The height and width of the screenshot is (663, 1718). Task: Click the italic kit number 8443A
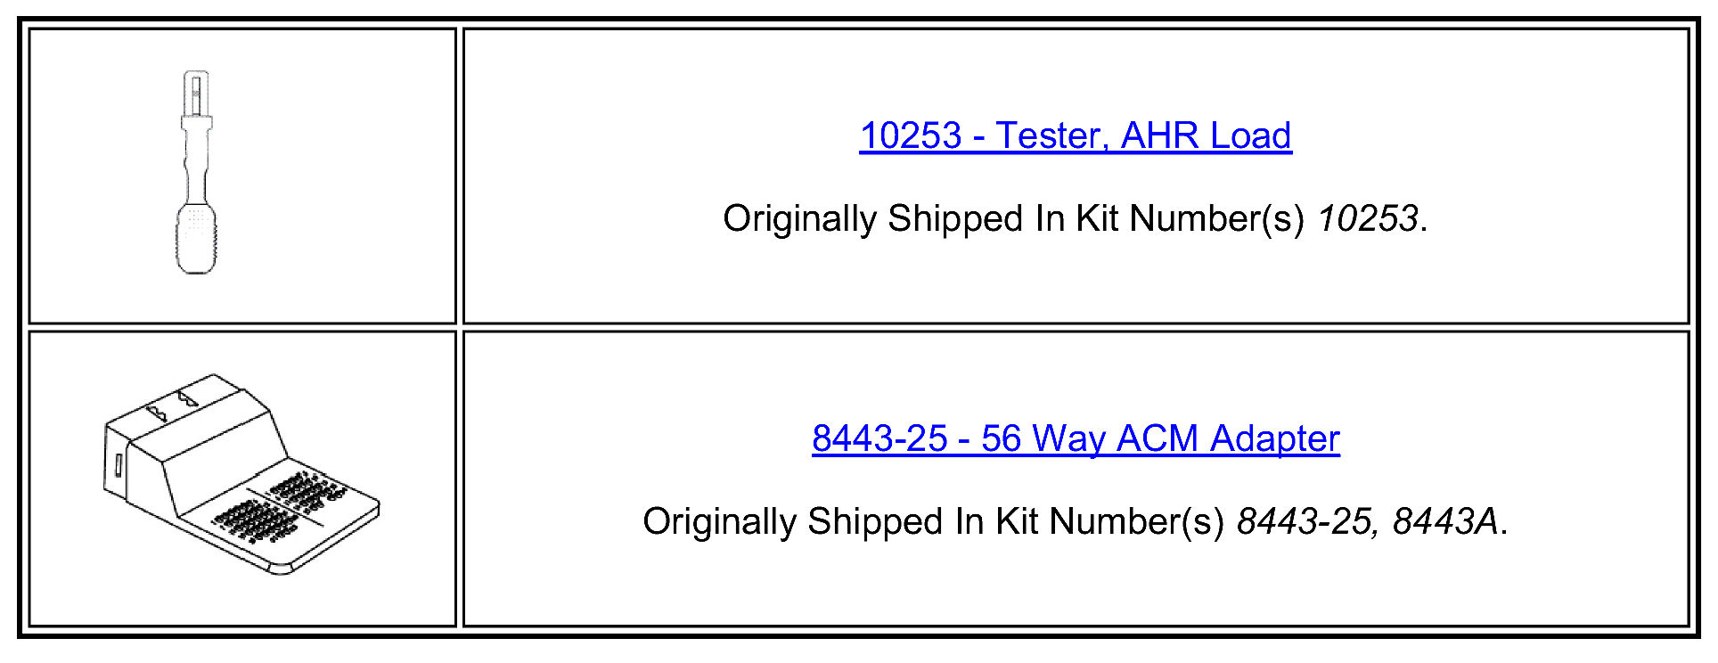(1444, 522)
